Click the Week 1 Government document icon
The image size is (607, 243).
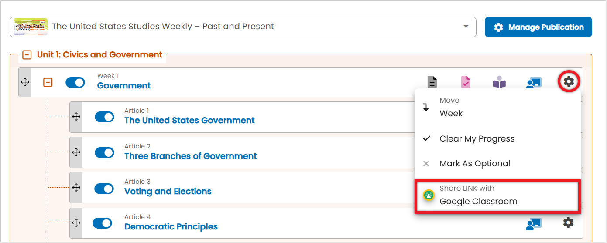432,82
